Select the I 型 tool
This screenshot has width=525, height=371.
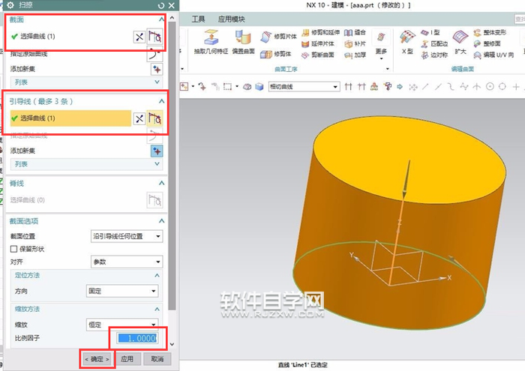[x=430, y=32]
